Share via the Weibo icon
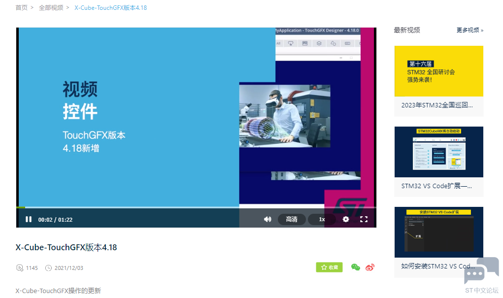Image resolution: width=503 pixels, height=298 pixels. (x=370, y=267)
